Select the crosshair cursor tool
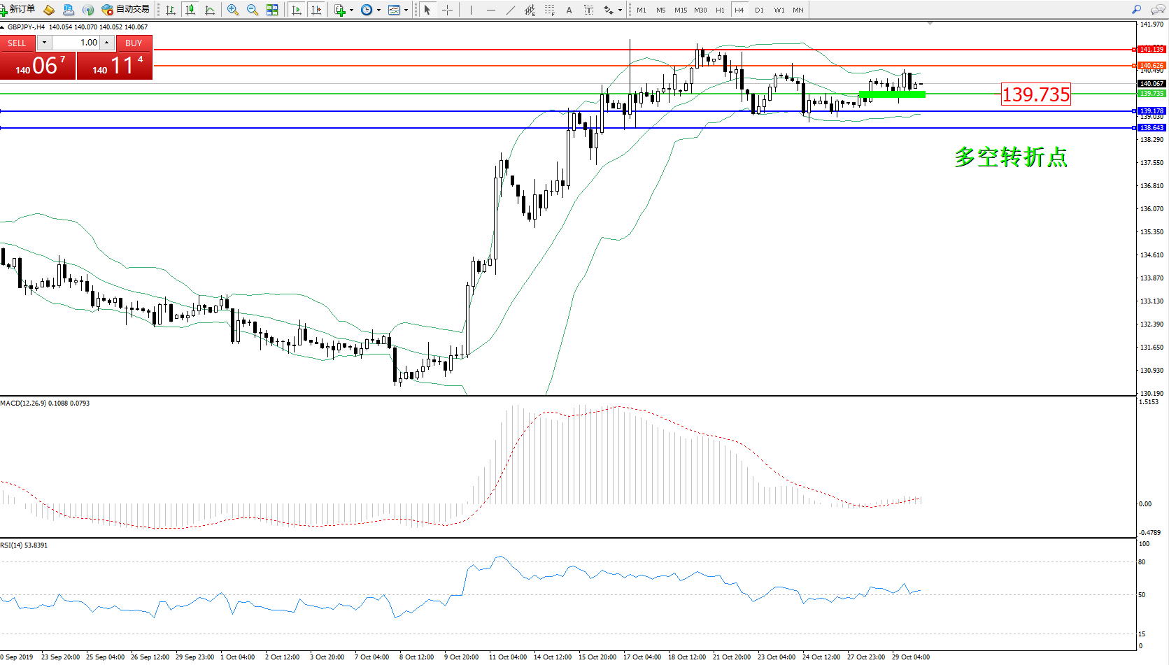Screen dimensions: 1169x665 click(447, 10)
